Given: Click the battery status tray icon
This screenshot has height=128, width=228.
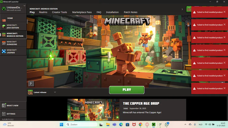Looking at the screenshot, I should [x=213, y=124].
